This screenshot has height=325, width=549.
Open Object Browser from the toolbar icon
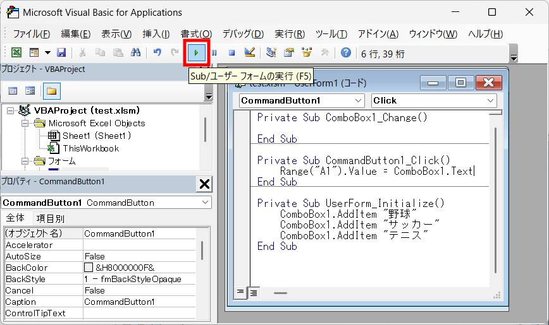pos(307,53)
